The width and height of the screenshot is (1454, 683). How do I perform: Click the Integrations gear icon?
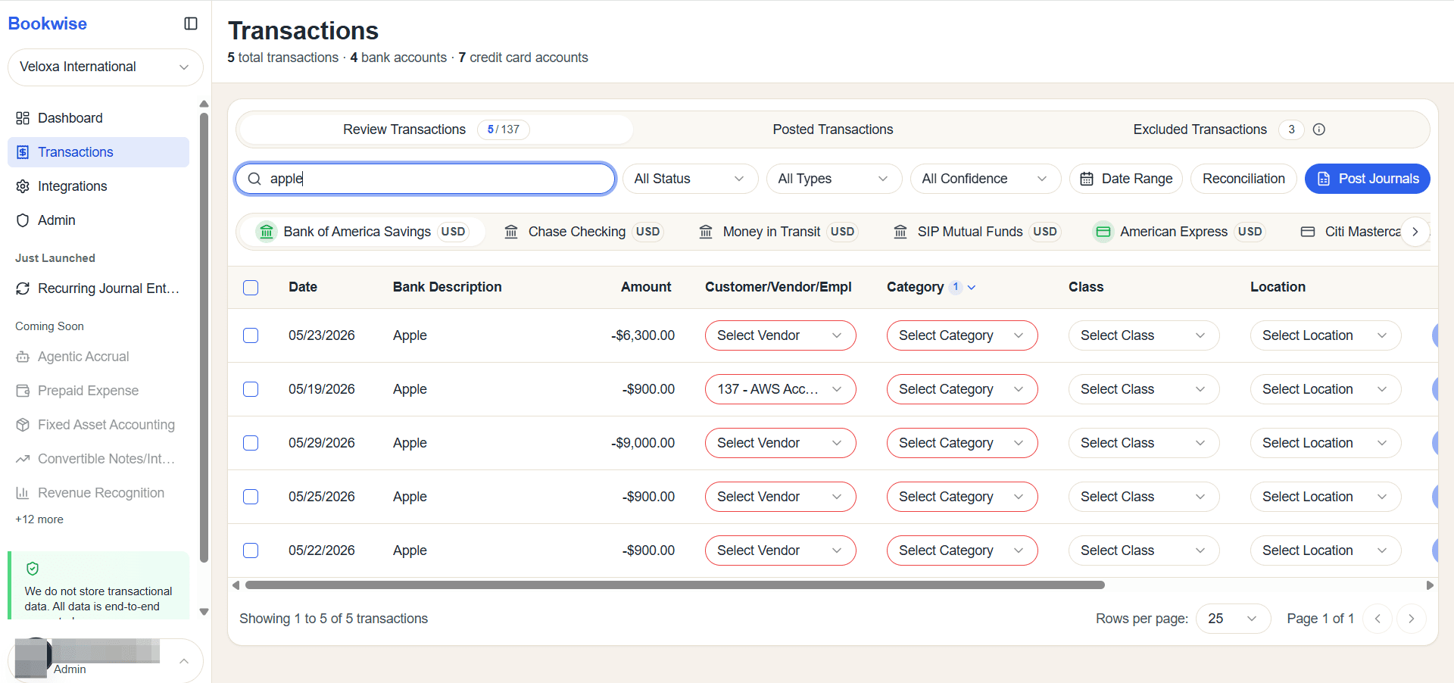23,186
